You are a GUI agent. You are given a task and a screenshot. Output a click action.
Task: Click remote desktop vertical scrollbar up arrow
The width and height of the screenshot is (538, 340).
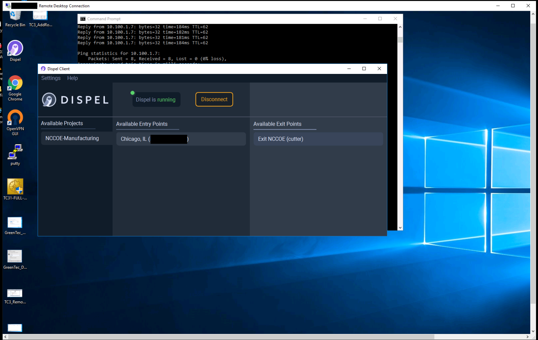point(533,14)
